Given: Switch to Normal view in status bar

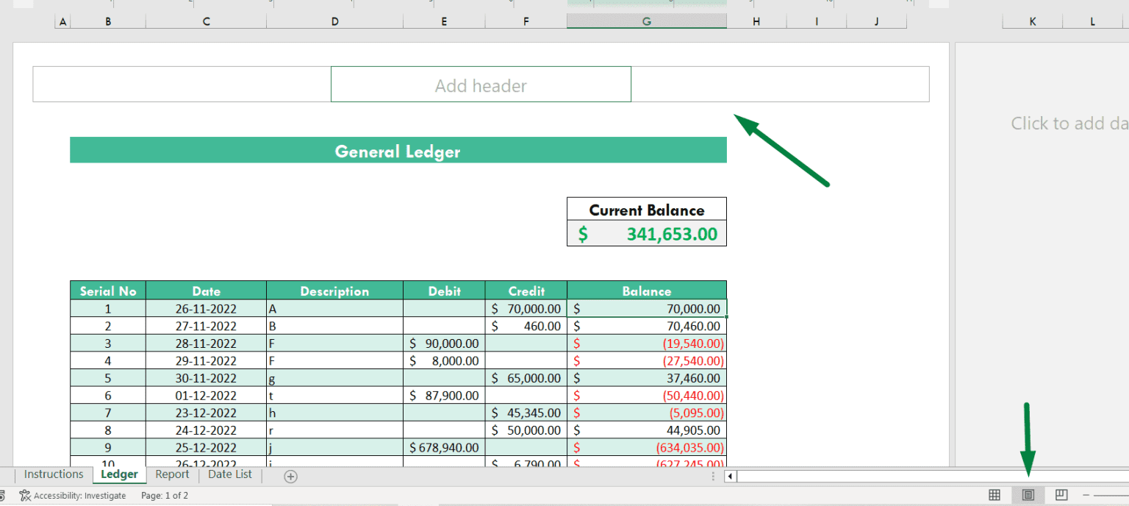Looking at the screenshot, I should pos(994,495).
